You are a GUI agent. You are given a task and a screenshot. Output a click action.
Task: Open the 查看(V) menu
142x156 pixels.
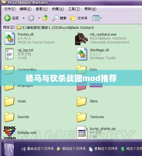point(42,9)
